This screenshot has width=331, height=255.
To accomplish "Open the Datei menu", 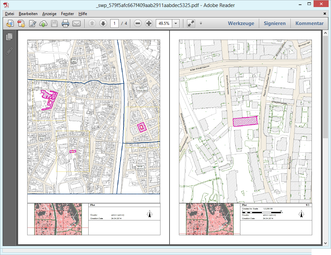I will pos(9,14).
